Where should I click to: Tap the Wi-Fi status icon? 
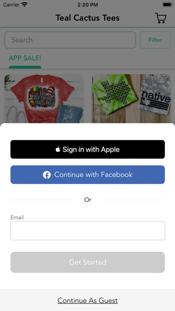click(25, 4)
